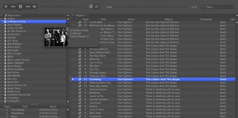Click the volume slider handle
This screenshot has width=238, height=118.
[61, 6]
